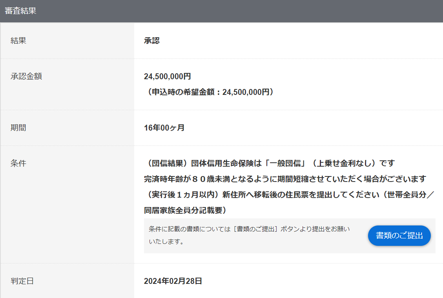The width and height of the screenshot is (443, 298).
Task: Click the approved amount 24,500,000円 in bold
Action: click(168, 76)
